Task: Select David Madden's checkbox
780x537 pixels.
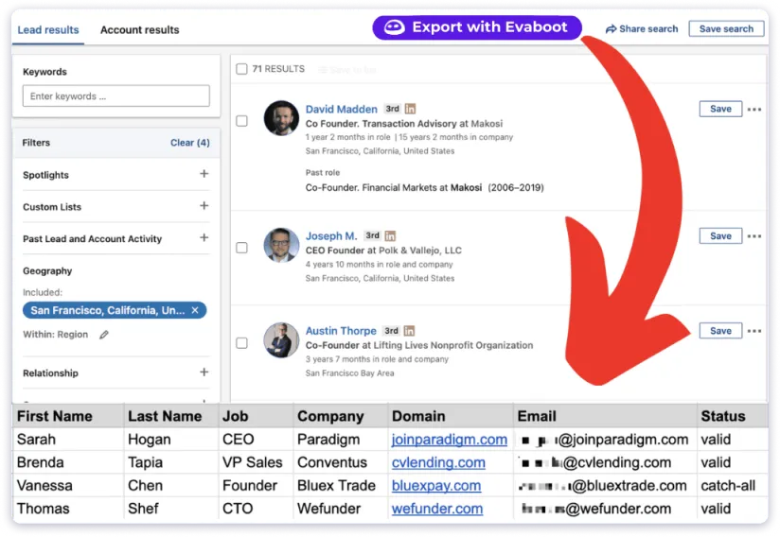Action: click(x=241, y=121)
